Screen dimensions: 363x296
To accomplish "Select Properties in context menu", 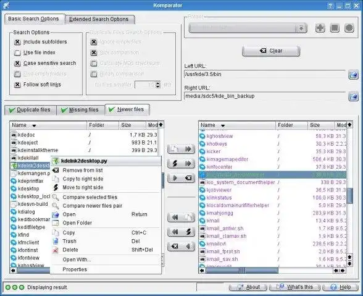I will [106, 269].
